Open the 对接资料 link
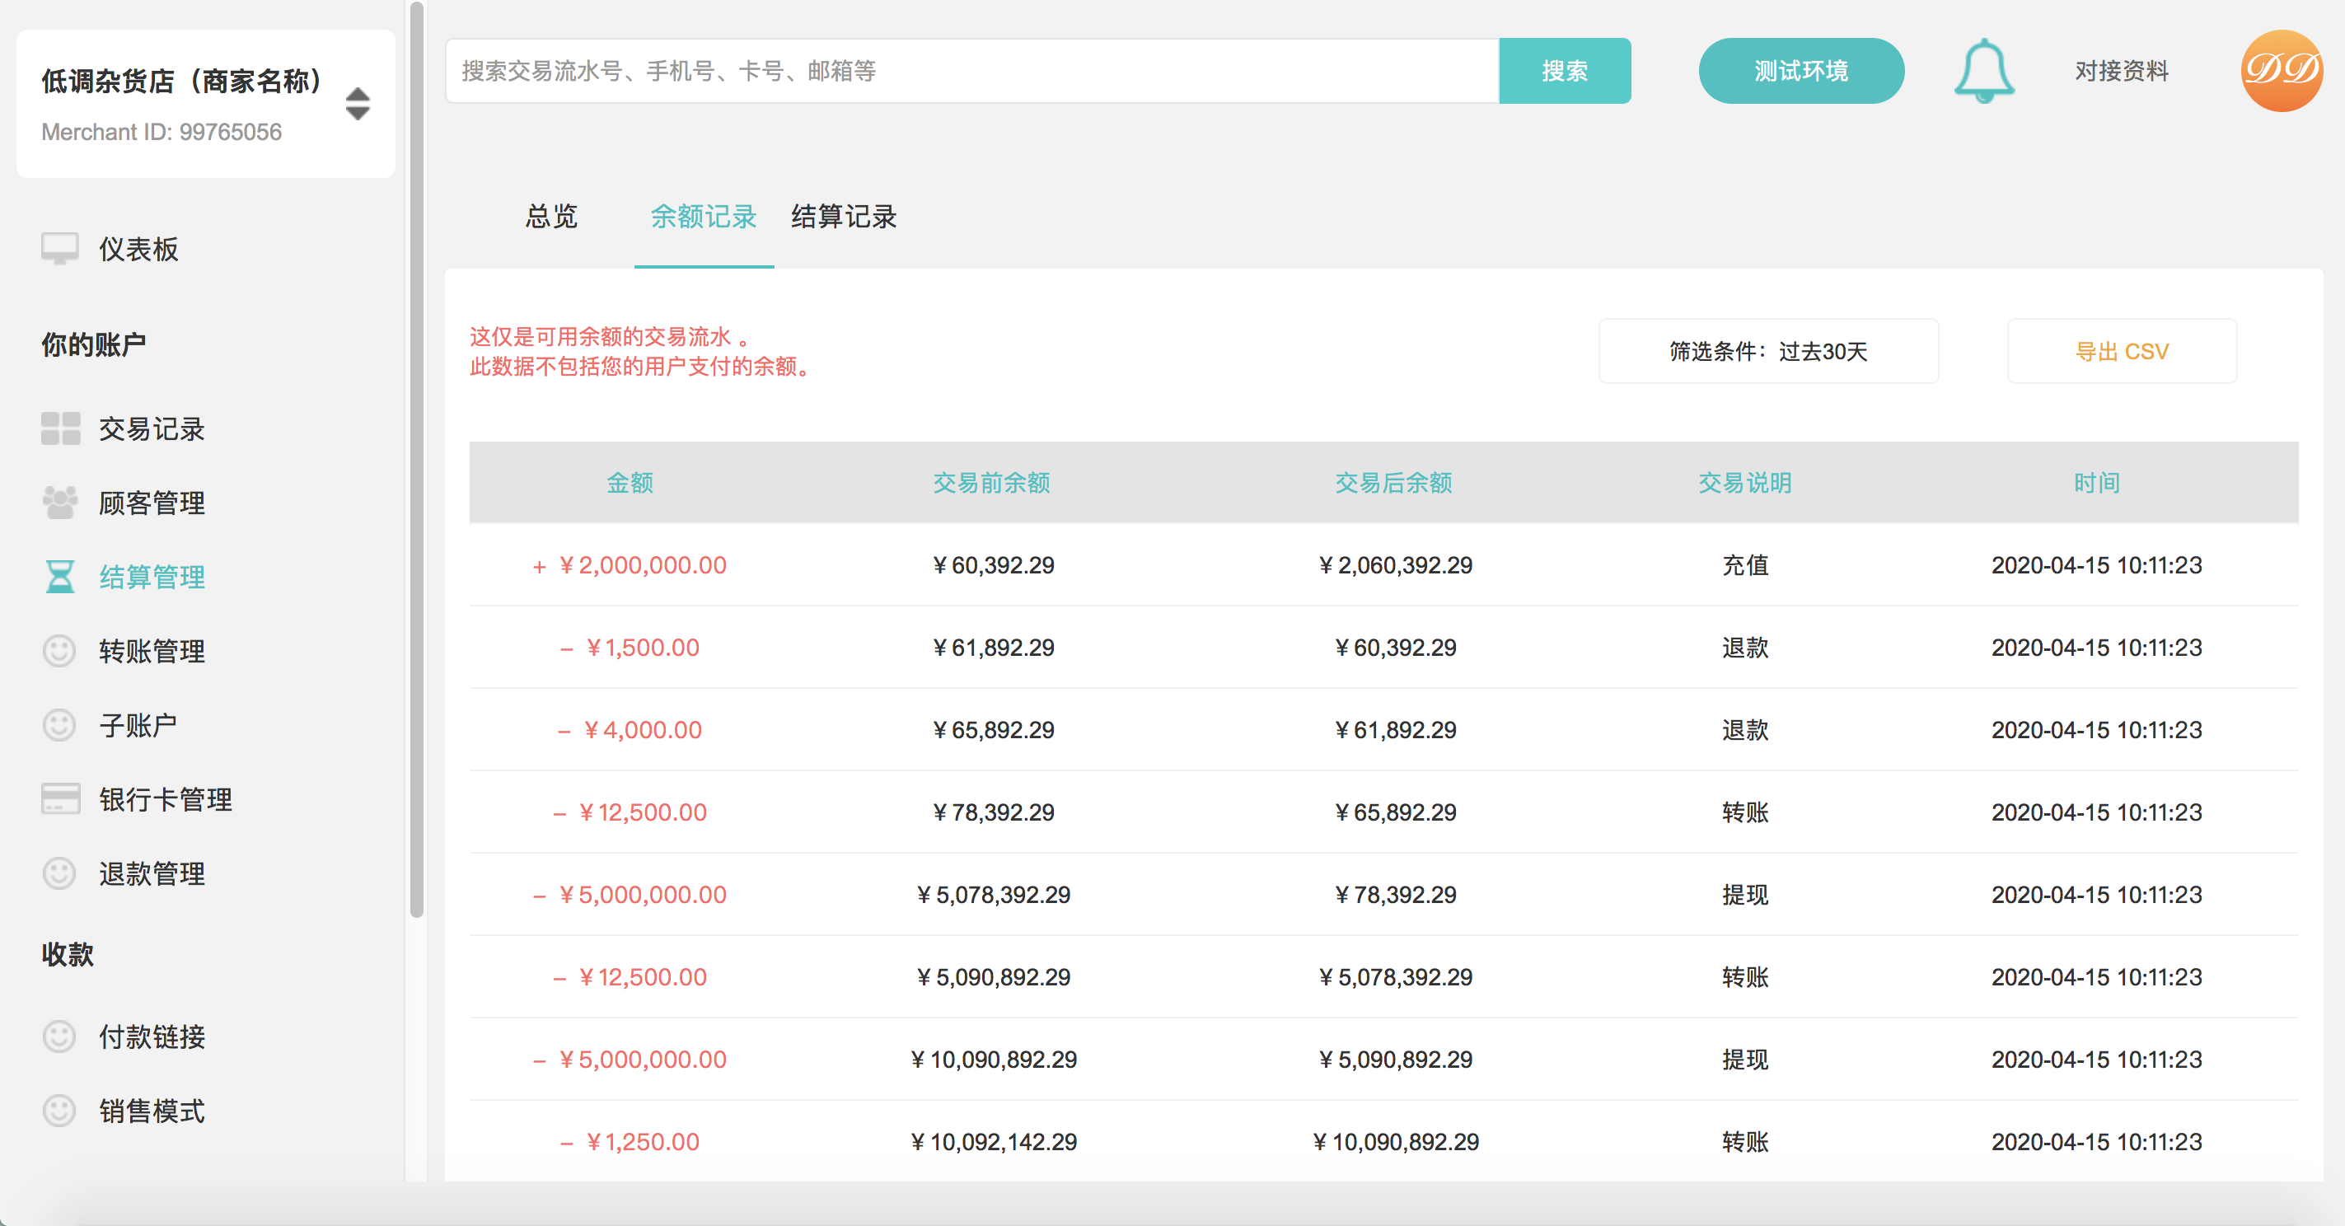Image resolution: width=2345 pixels, height=1226 pixels. pos(2121,70)
